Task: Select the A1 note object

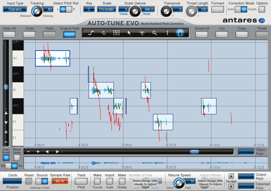Action: tap(53, 58)
